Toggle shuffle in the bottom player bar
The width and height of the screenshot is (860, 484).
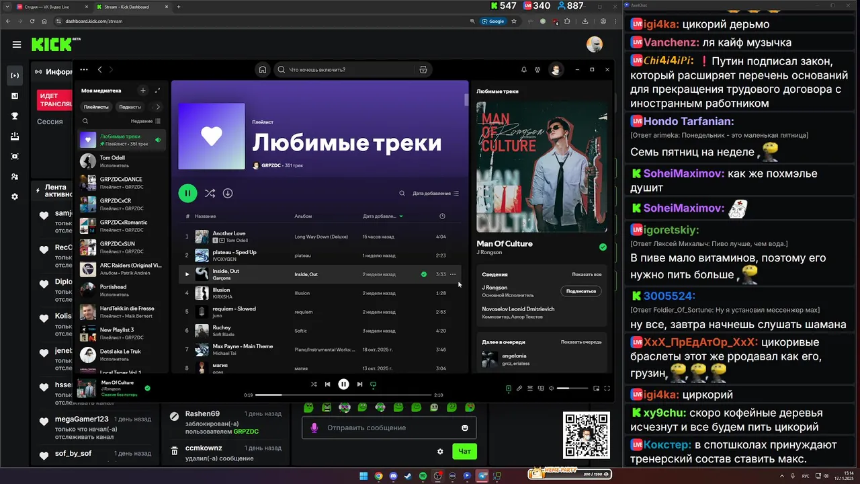click(x=314, y=384)
